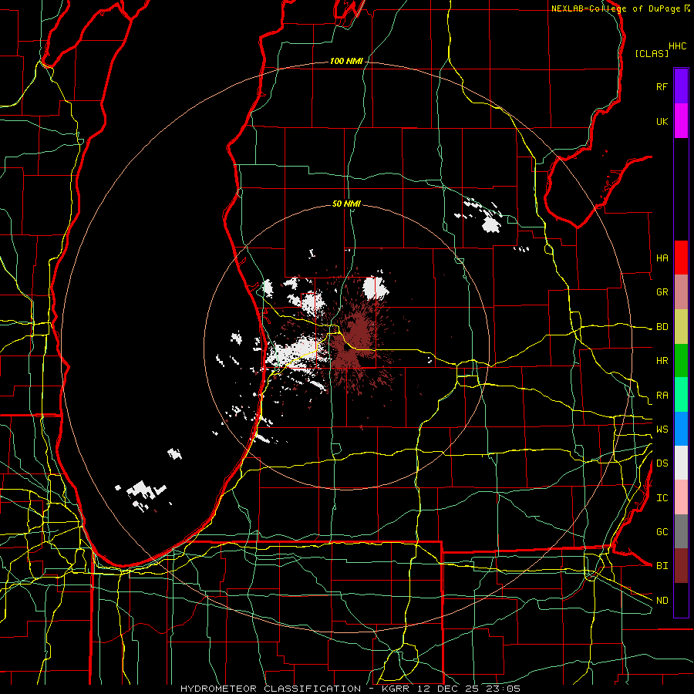The width and height of the screenshot is (694, 694).
Task: Click the HR legend label
Action: tap(662, 361)
